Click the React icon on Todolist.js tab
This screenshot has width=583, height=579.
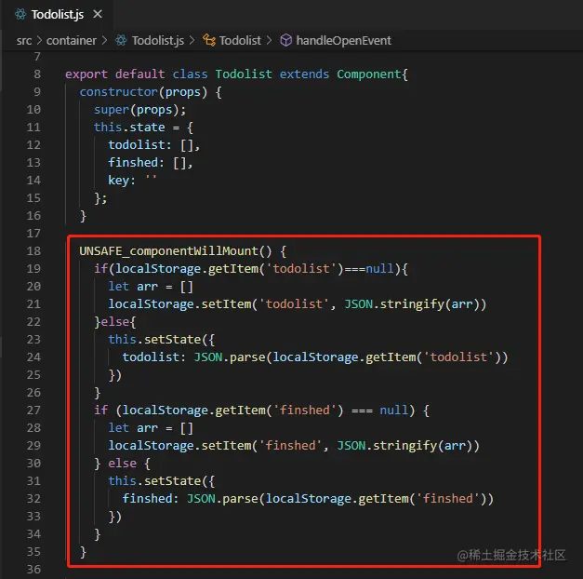click(x=20, y=15)
